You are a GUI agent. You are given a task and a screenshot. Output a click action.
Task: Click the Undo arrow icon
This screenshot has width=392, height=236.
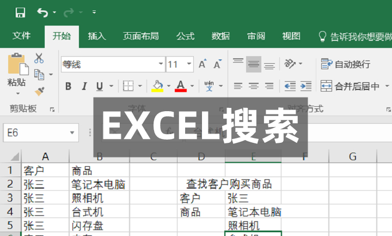coord(42,12)
